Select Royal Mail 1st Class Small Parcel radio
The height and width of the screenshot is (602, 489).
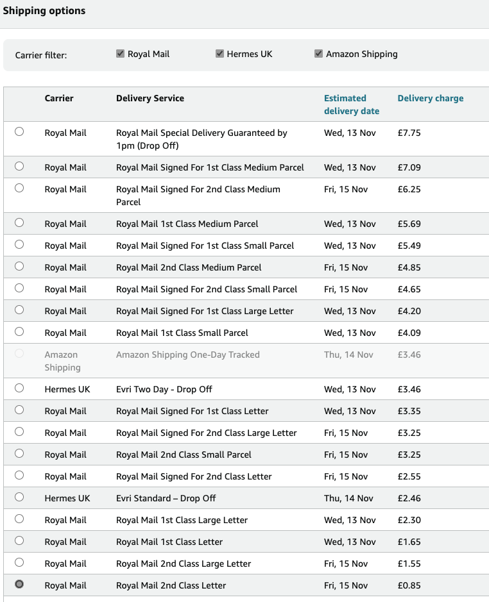(x=19, y=331)
